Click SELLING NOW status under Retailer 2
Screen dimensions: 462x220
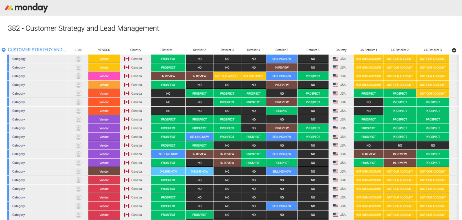click(x=200, y=137)
